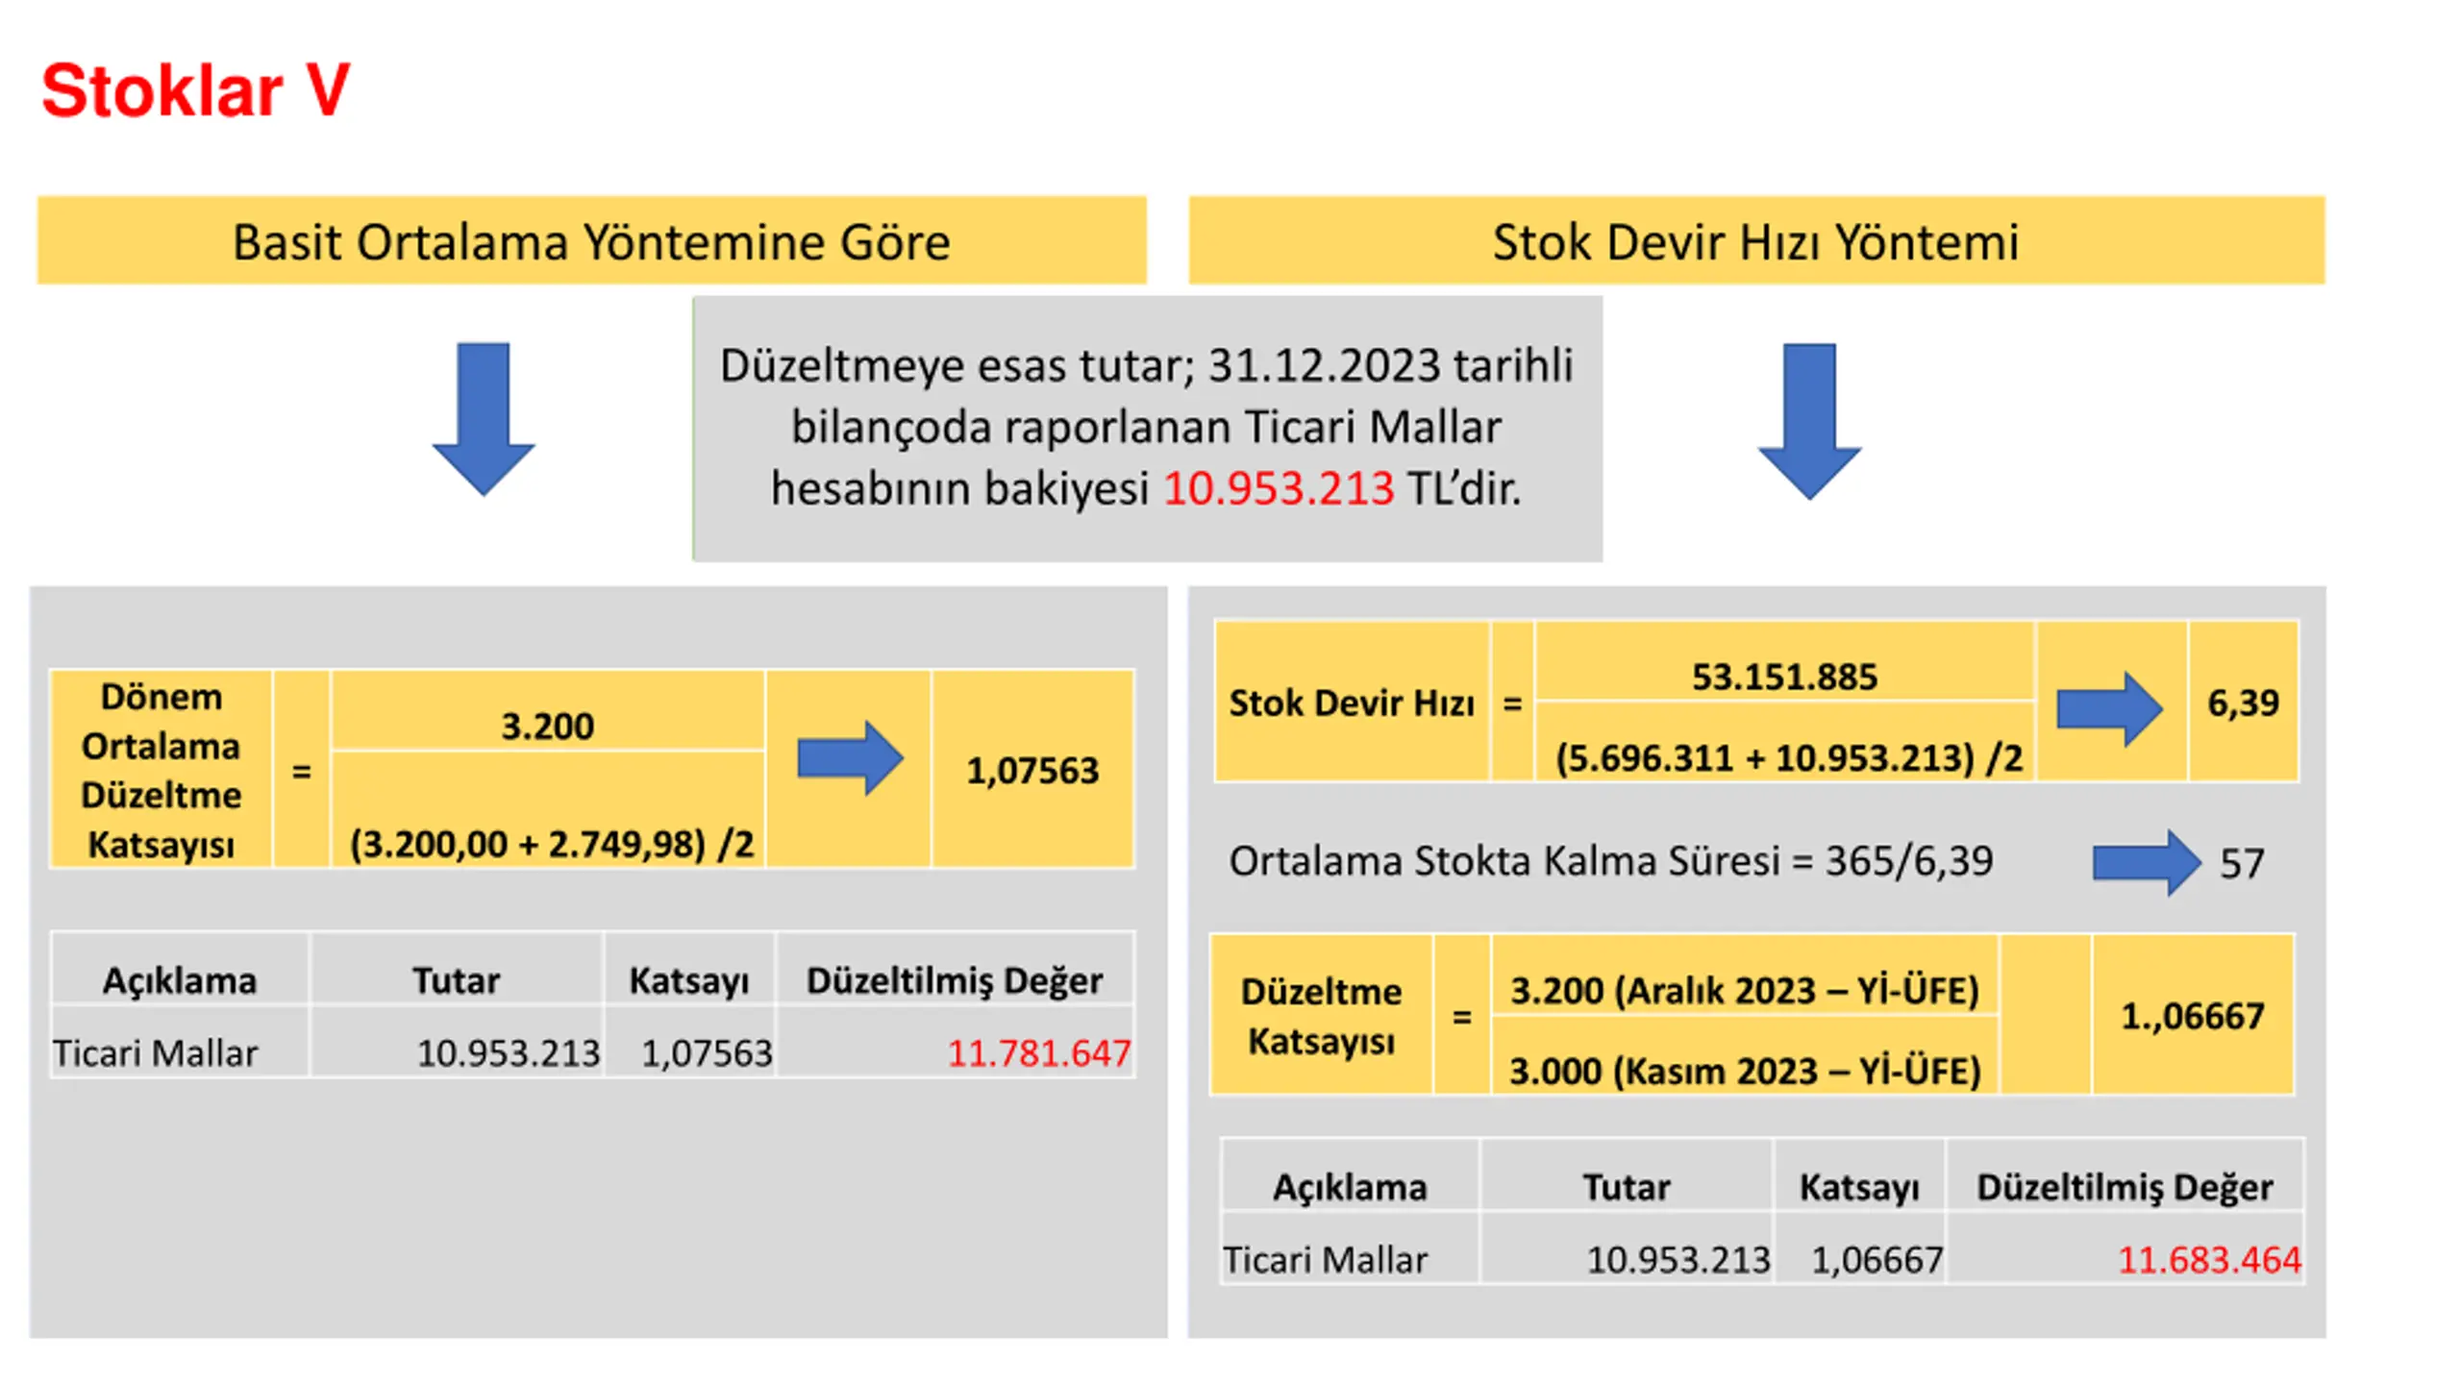Viewport: 2461px width, 1384px height.
Task: Click the 1,06667 coefficient in the right table
Action: tap(1877, 1260)
